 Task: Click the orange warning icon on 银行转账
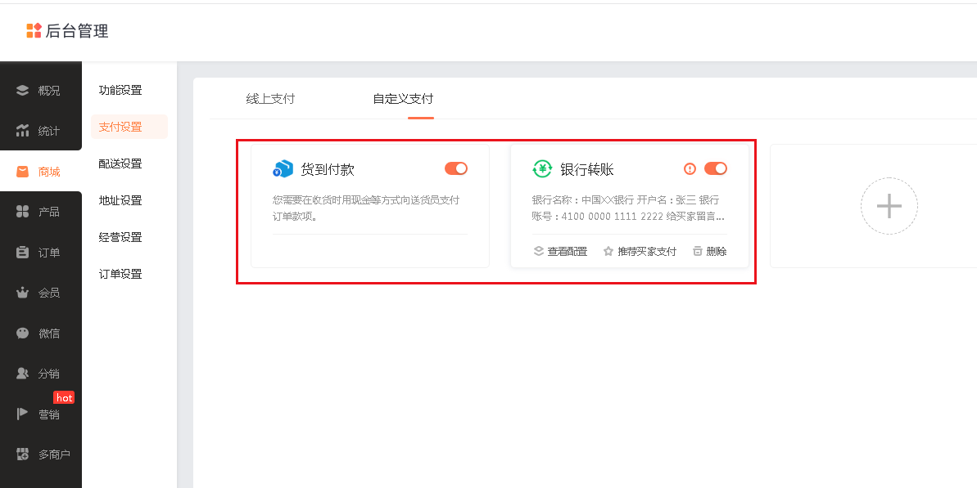coord(690,169)
